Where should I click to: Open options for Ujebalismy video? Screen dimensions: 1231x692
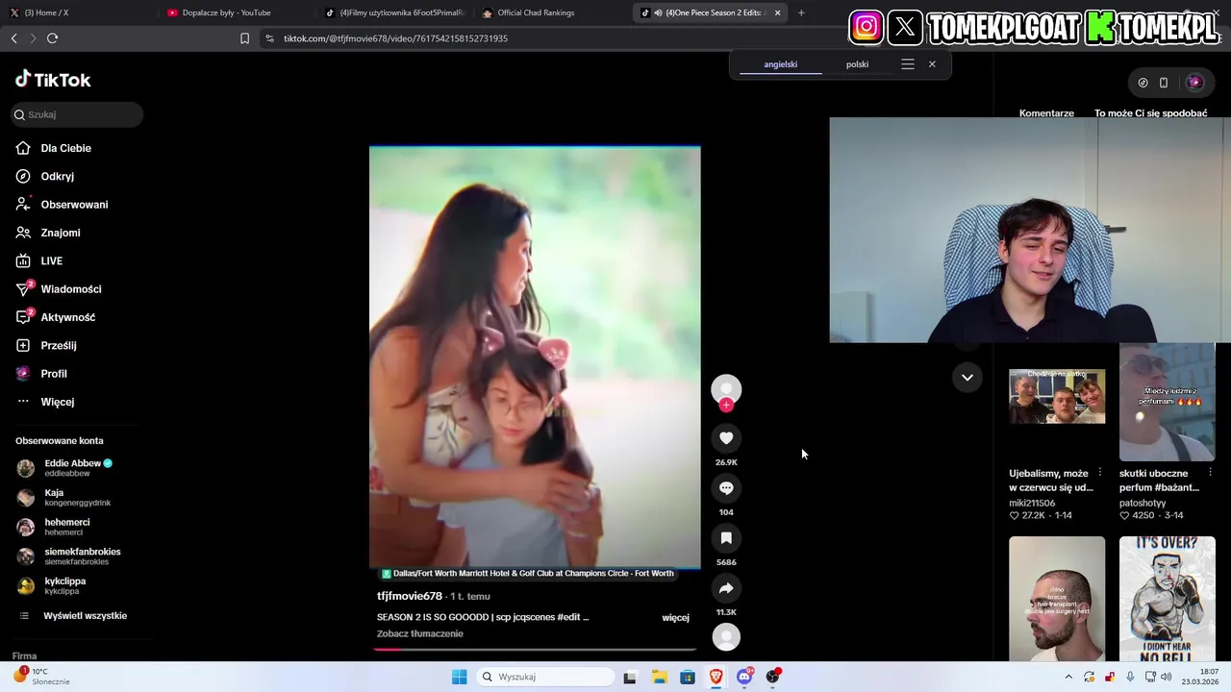click(1100, 473)
